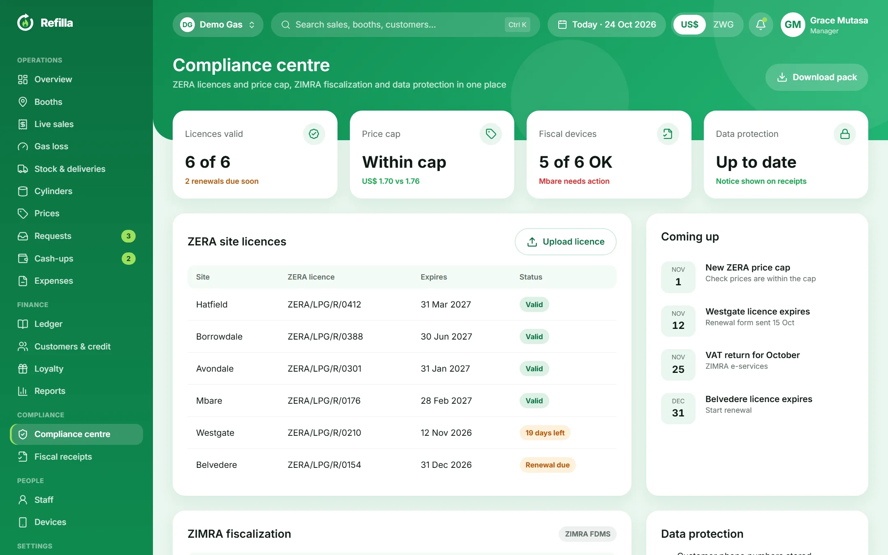Image resolution: width=888 pixels, height=555 pixels.
Task: Open Fiscal receipts
Action: coord(76,457)
